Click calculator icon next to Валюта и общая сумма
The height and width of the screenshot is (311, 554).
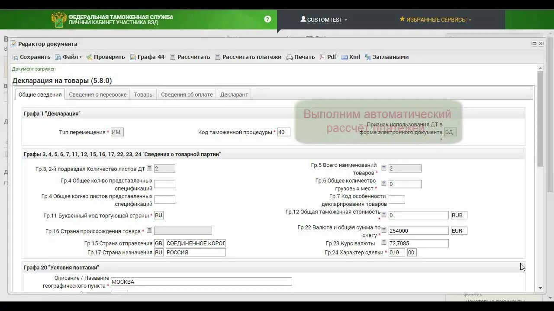pos(383,230)
